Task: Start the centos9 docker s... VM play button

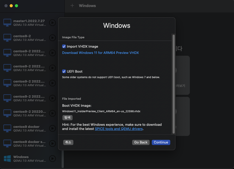Action: pos(52,143)
